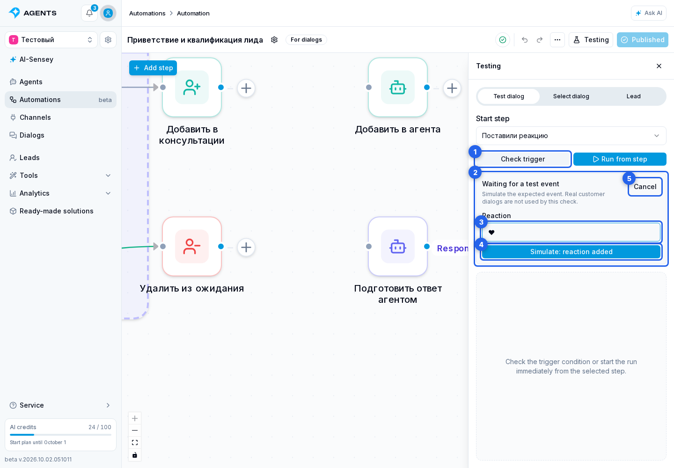The image size is (674, 468).
Task: Expand the Analytics menu
Action: (60, 193)
